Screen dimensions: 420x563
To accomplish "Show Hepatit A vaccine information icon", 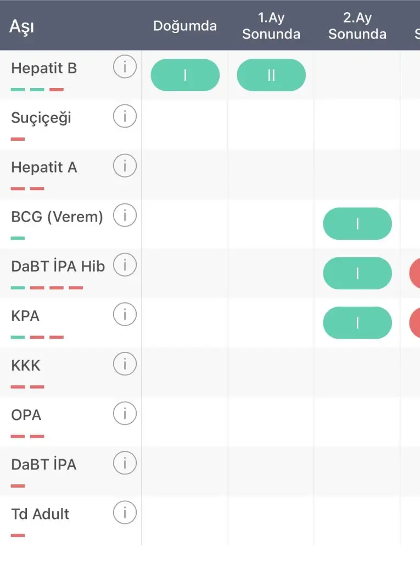I will coord(125,167).
